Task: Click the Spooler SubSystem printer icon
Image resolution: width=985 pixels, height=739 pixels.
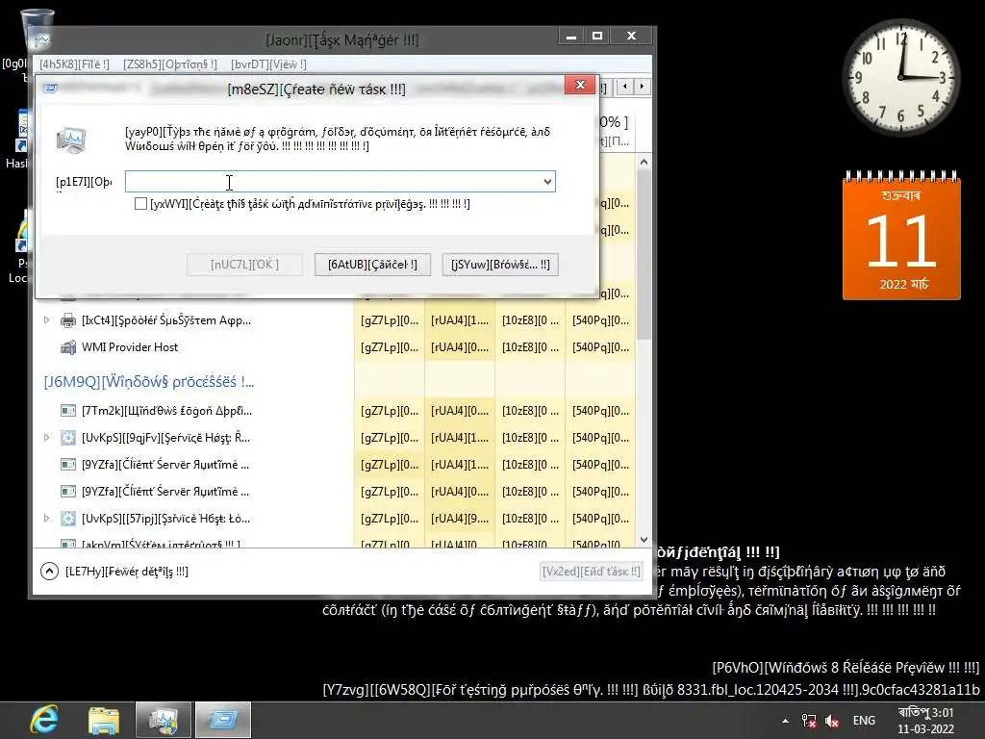Action: point(68,320)
